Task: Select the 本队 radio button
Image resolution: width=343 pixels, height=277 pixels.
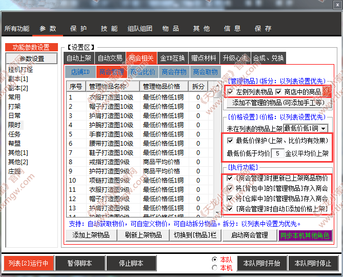Action: click(x=215, y=259)
